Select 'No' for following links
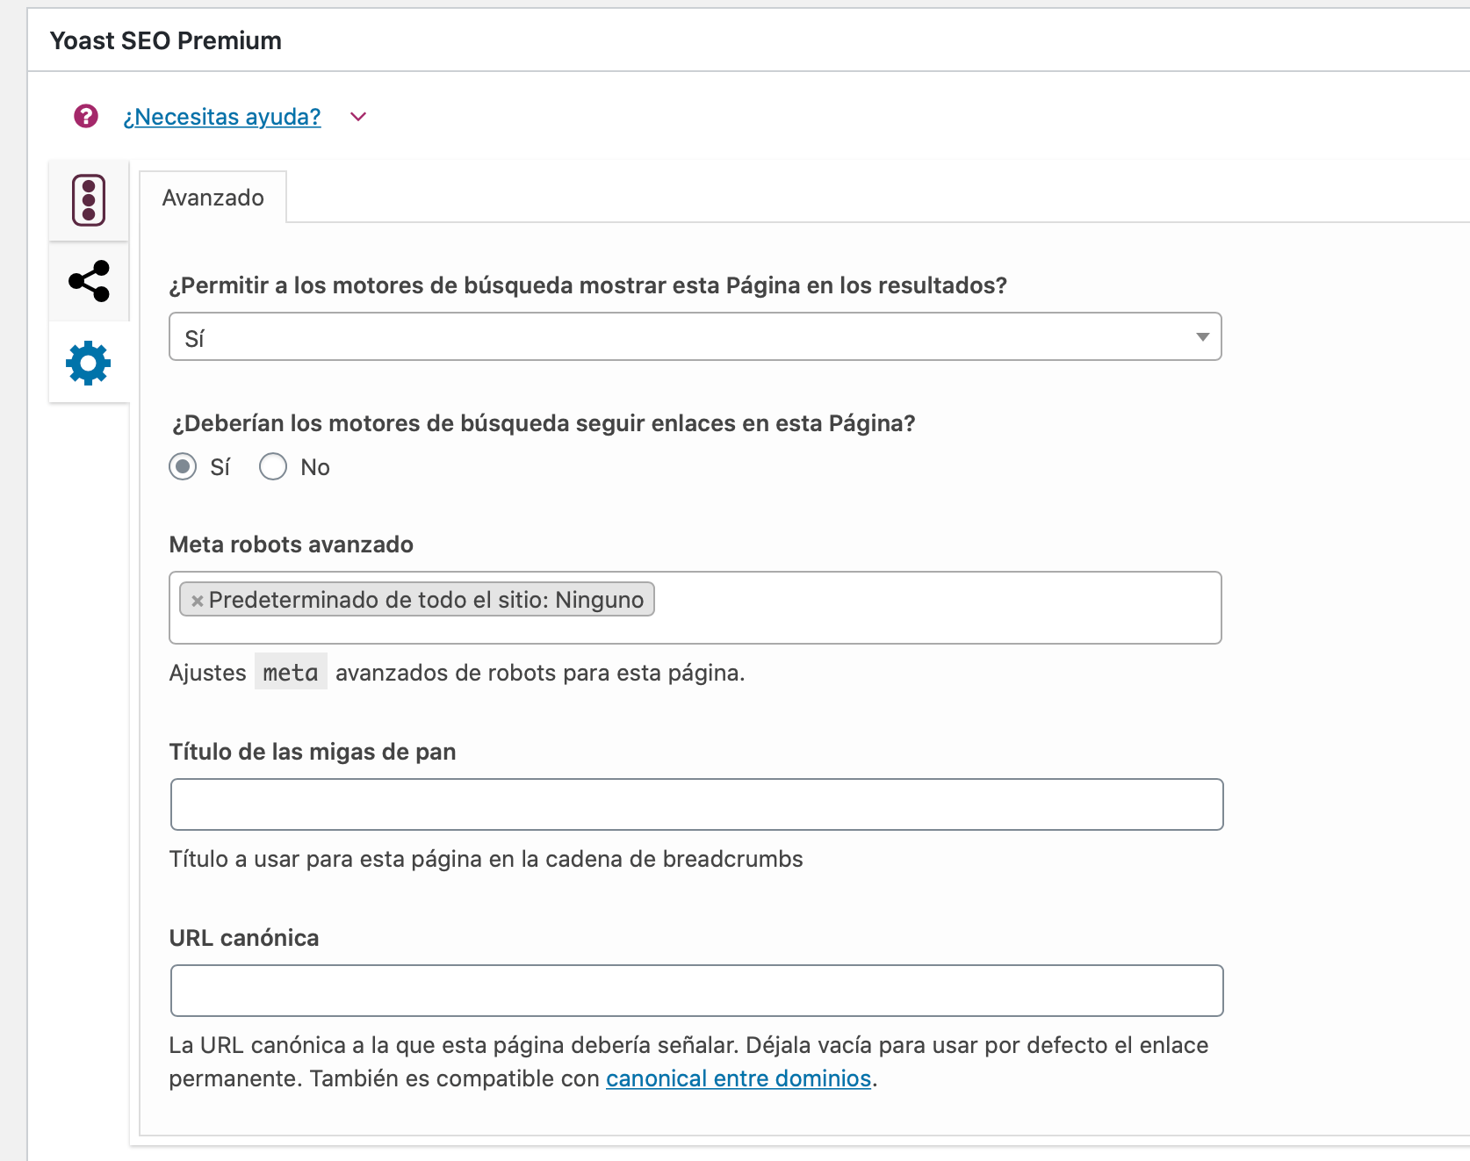 (273, 466)
